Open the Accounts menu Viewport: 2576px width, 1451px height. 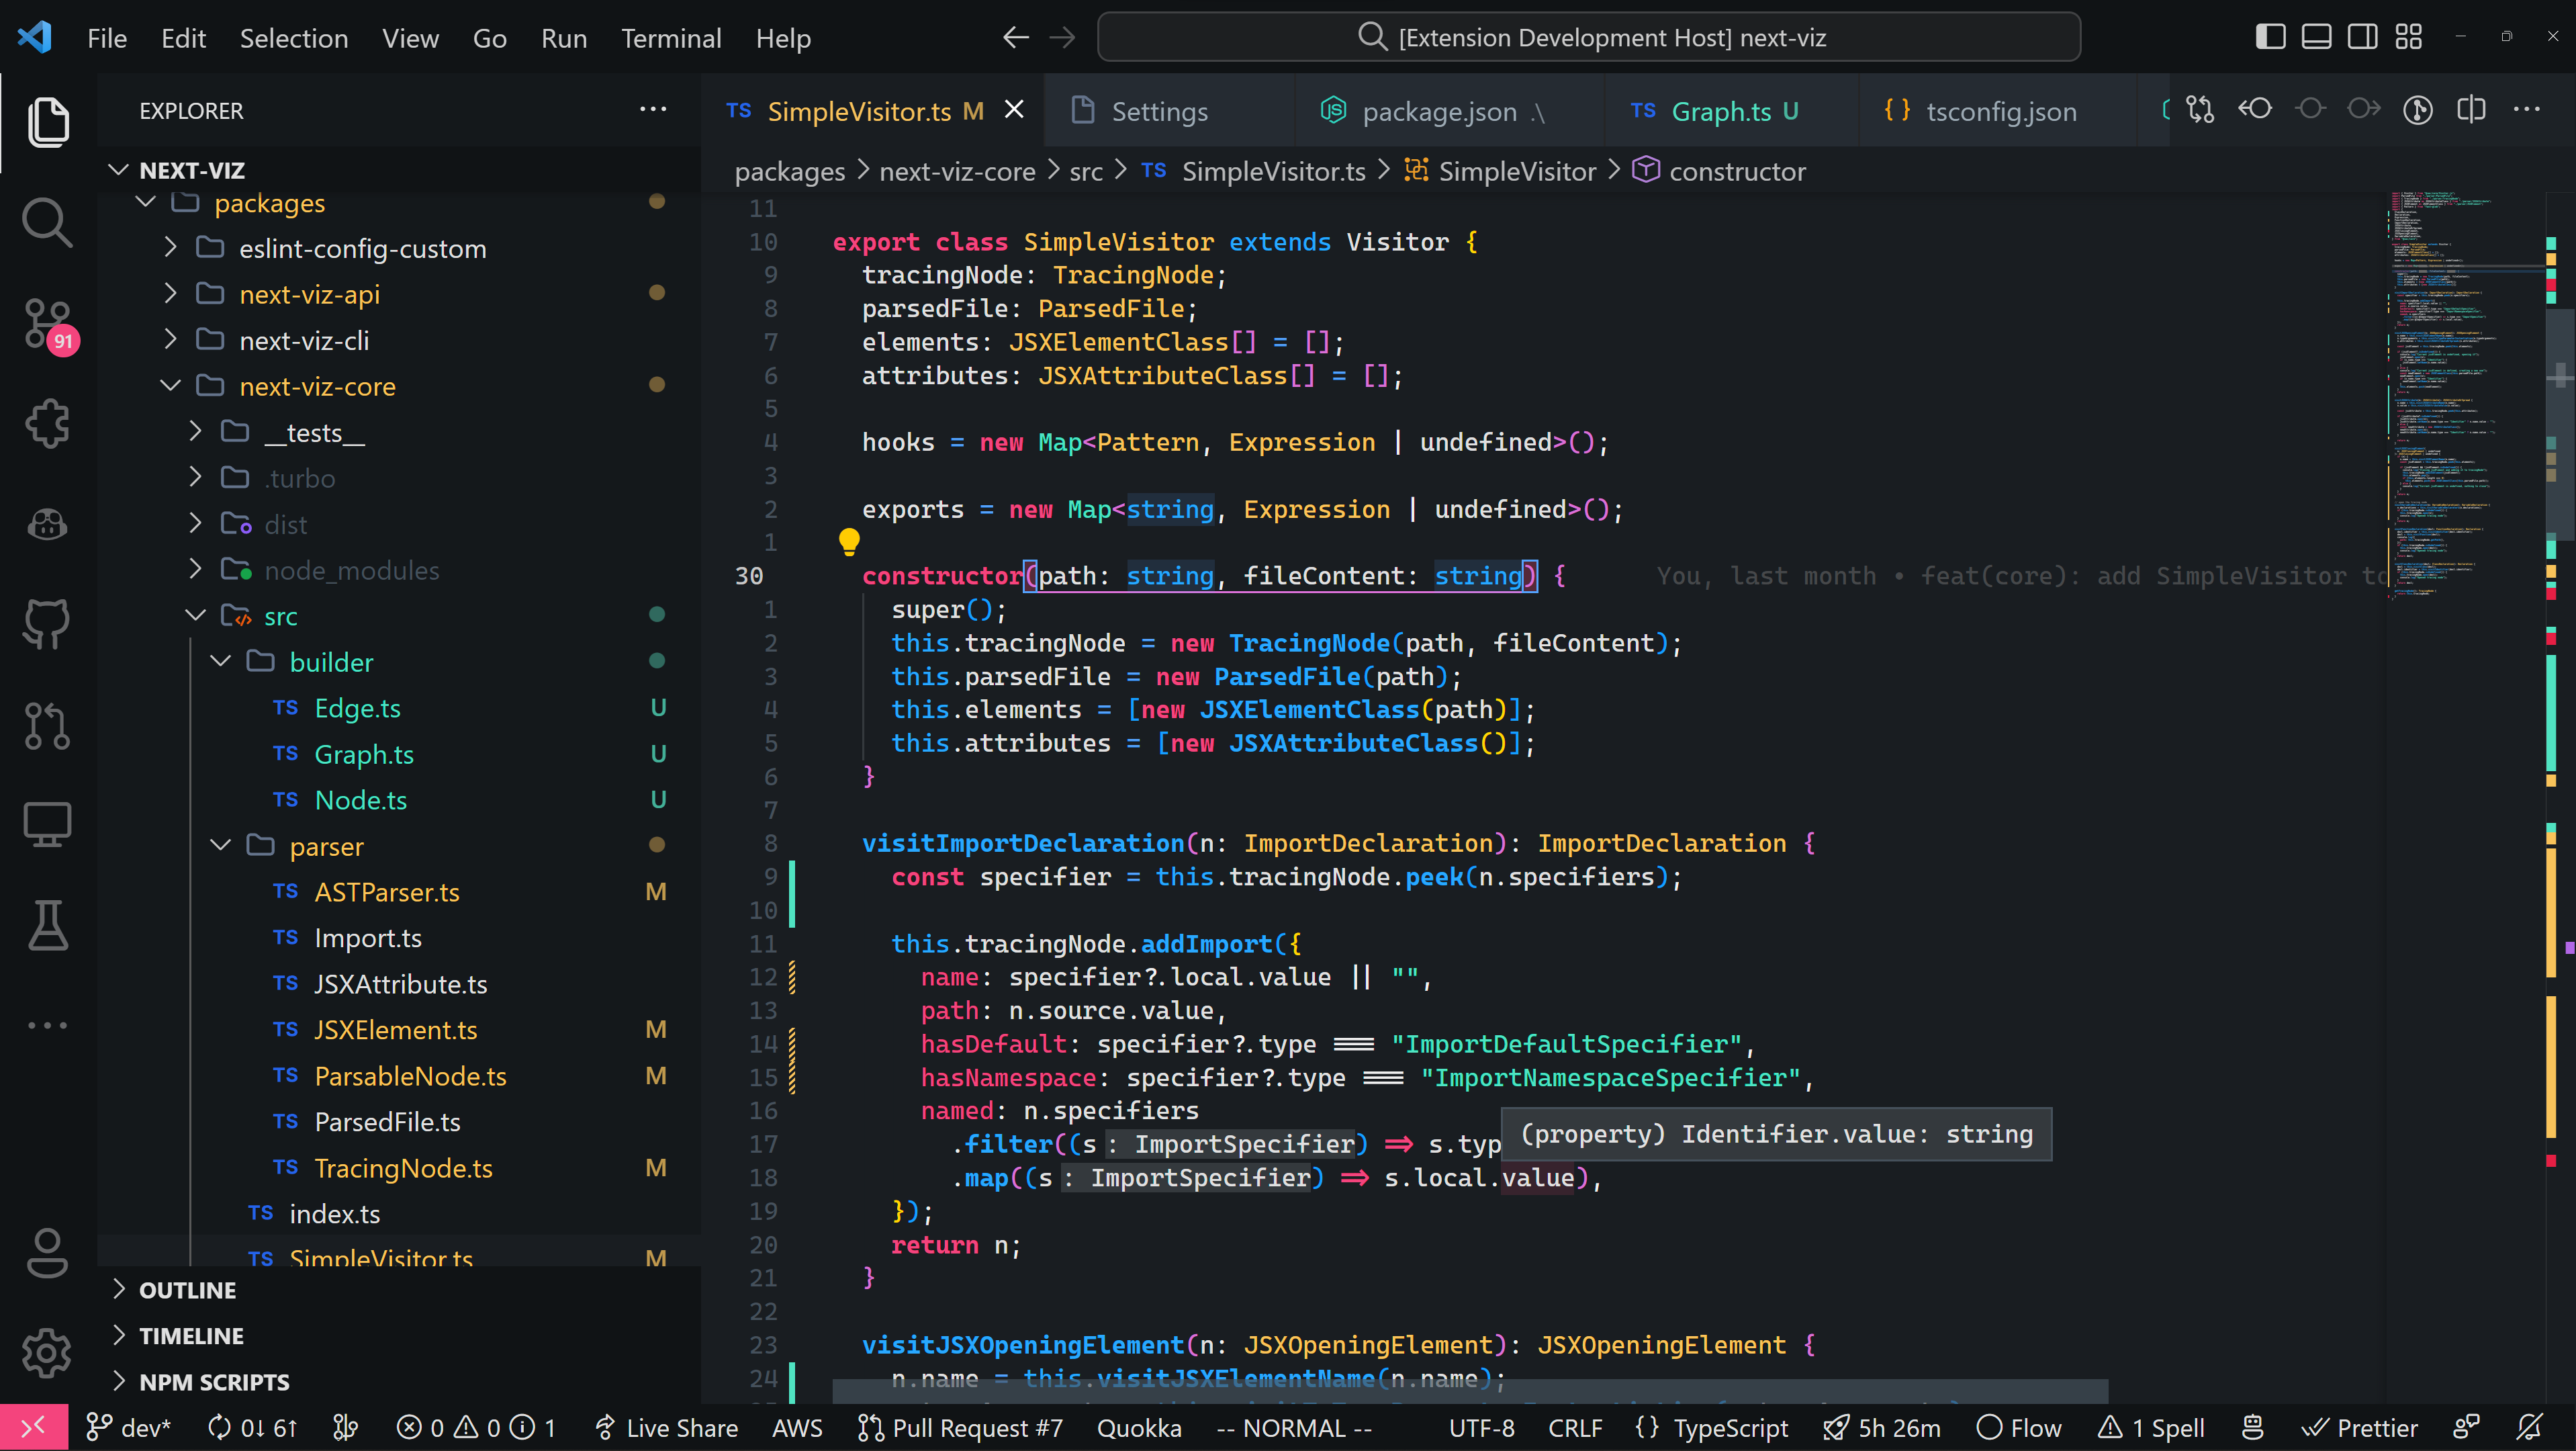48,1253
